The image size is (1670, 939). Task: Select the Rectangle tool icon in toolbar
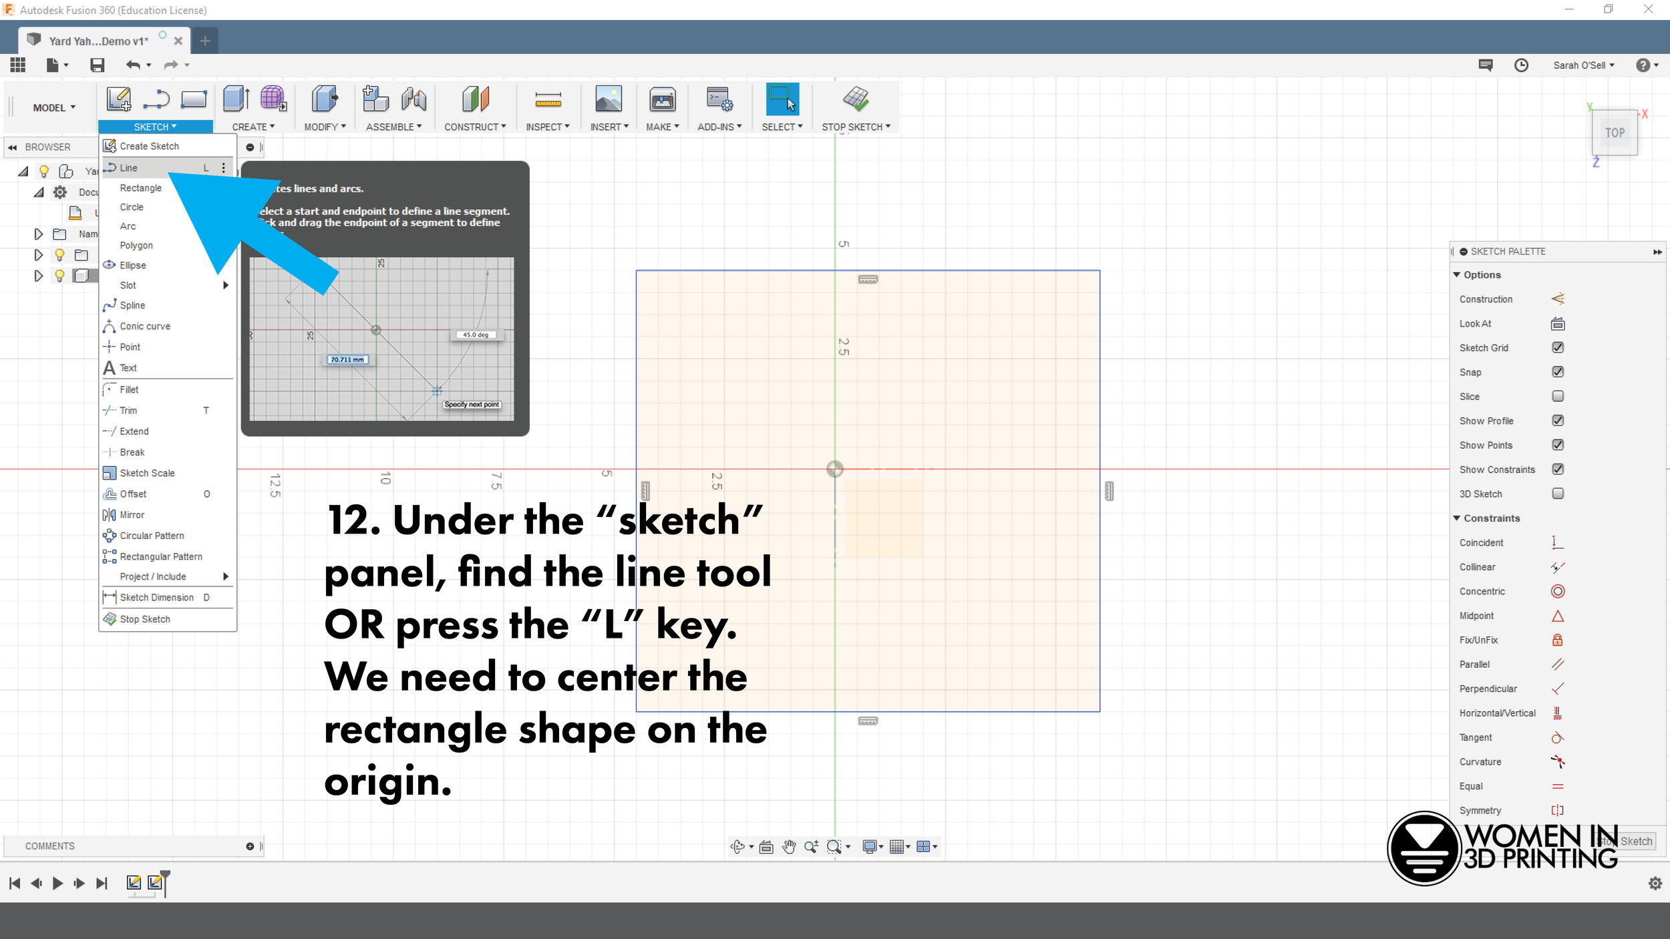194,100
